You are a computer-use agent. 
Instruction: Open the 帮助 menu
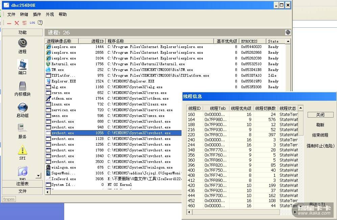[63, 15]
